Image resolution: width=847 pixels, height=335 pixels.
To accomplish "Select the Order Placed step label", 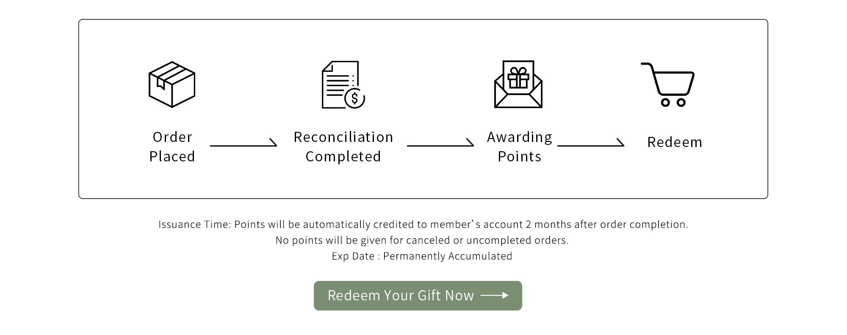I will click(172, 147).
